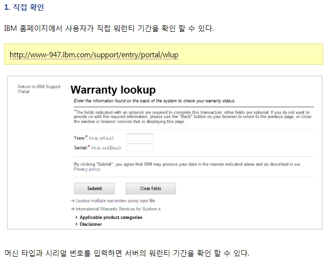Screen dimensions: 325x265
Task: Expand Applicable product categories triangle
Action: tap(76, 217)
